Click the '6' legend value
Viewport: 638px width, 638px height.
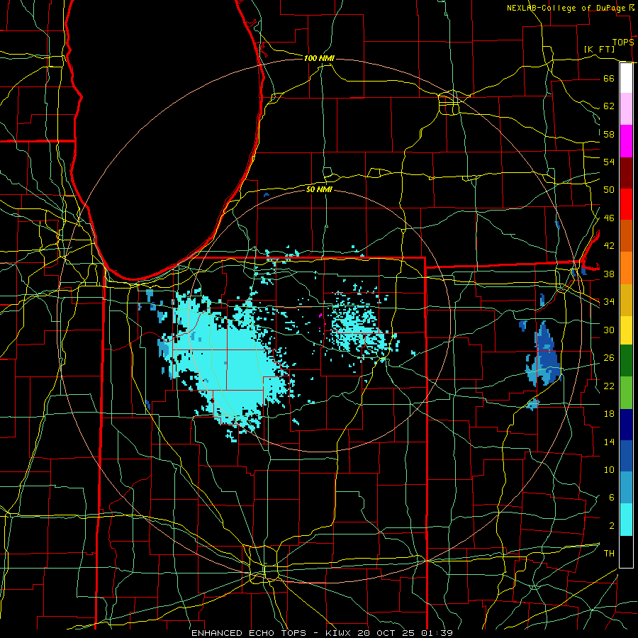pyautogui.click(x=611, y=498)
